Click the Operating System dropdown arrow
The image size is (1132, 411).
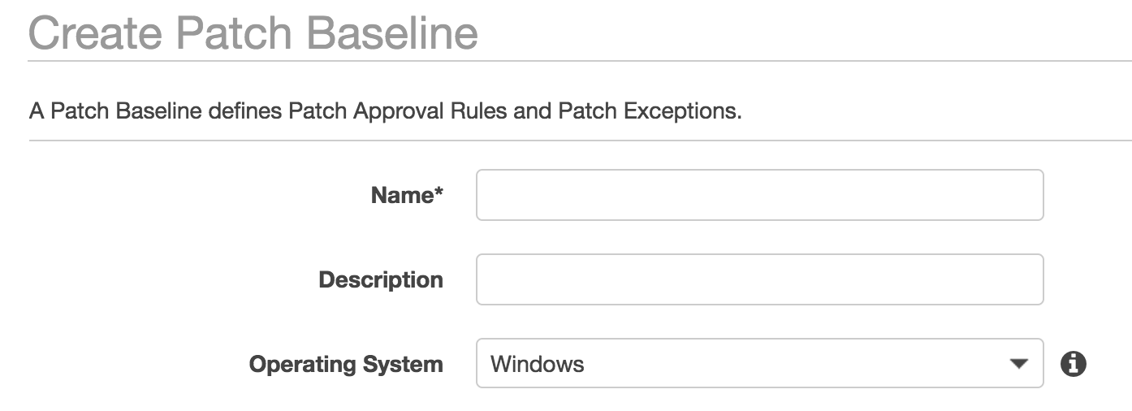pyautogui.click(x=1018, y=363)
